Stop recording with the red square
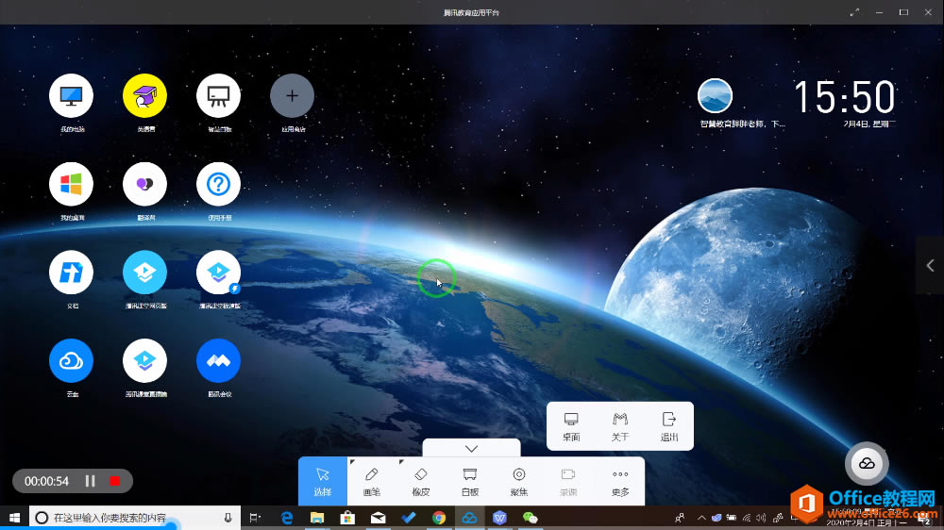 (x=114, y=481)
